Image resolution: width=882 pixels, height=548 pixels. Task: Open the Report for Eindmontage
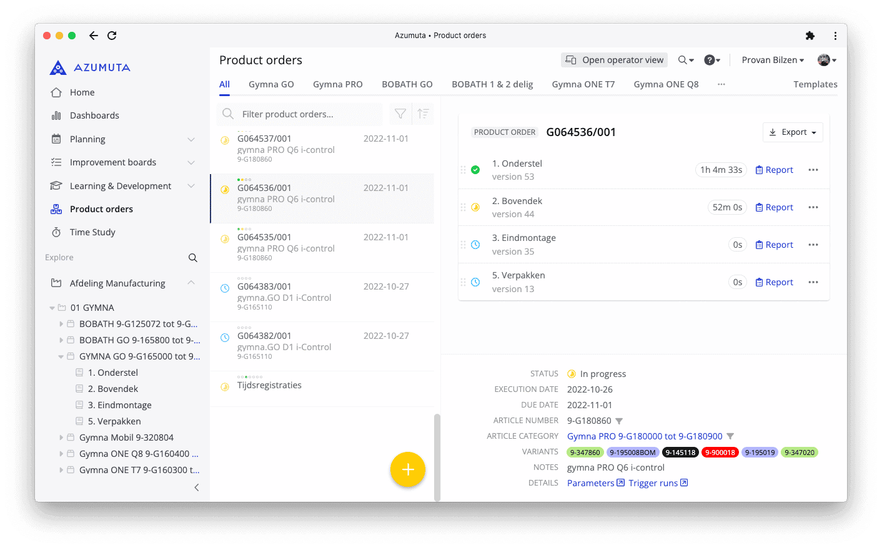774,244
